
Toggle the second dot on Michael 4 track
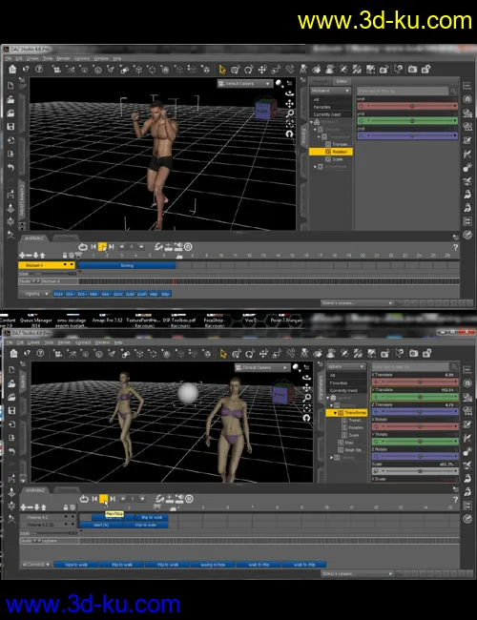pyautogui.click(x=72, y=264)
